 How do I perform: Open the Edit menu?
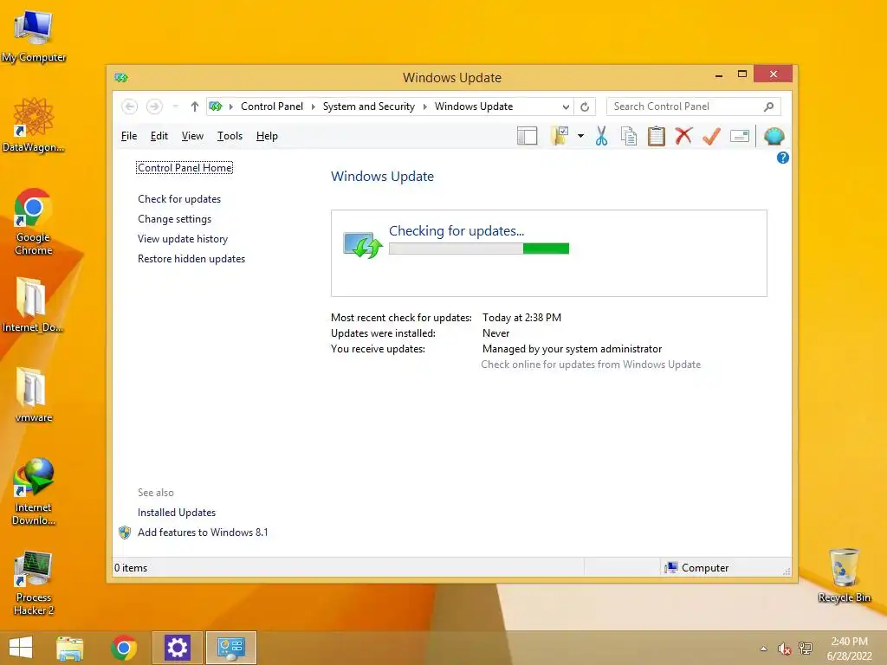[x=159, y=136]
